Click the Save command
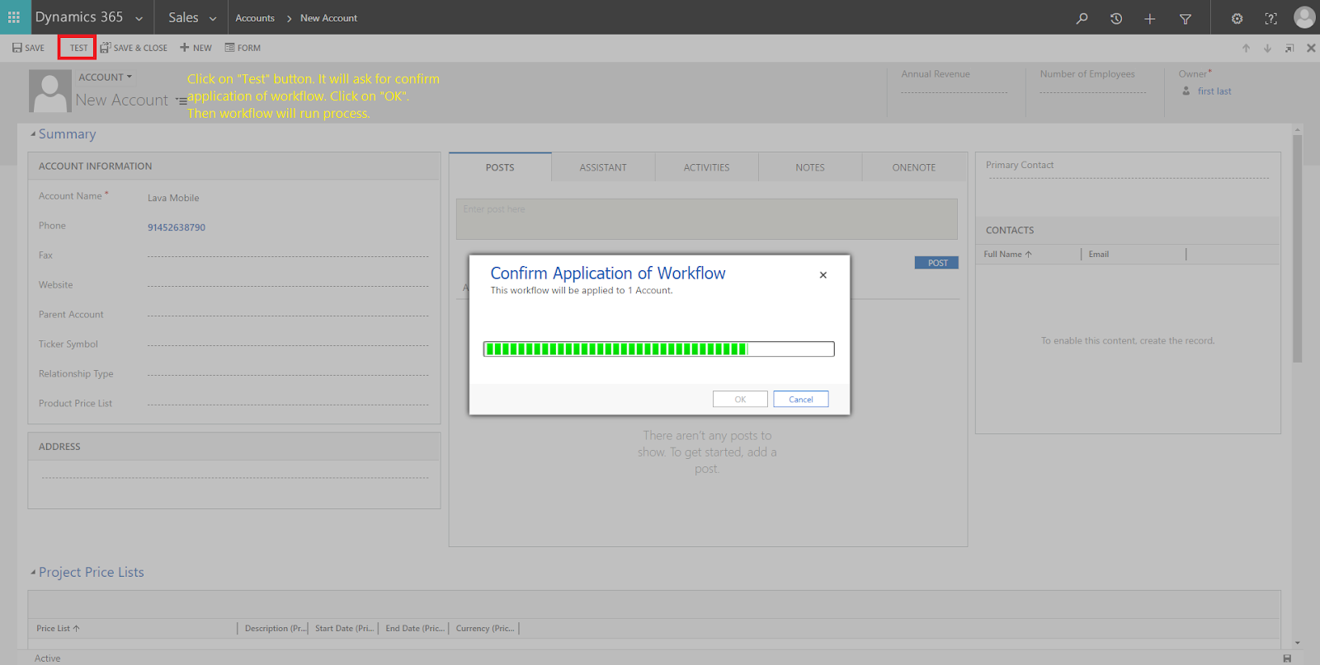 coord(29,48)
